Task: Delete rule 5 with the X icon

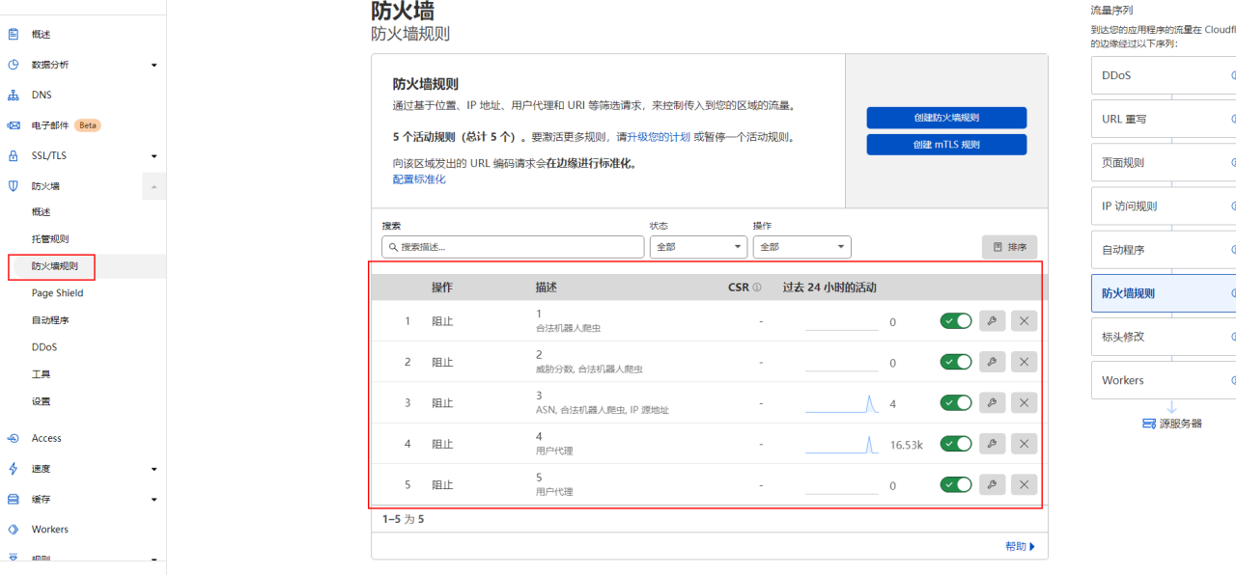Action: pos(1024,484)
